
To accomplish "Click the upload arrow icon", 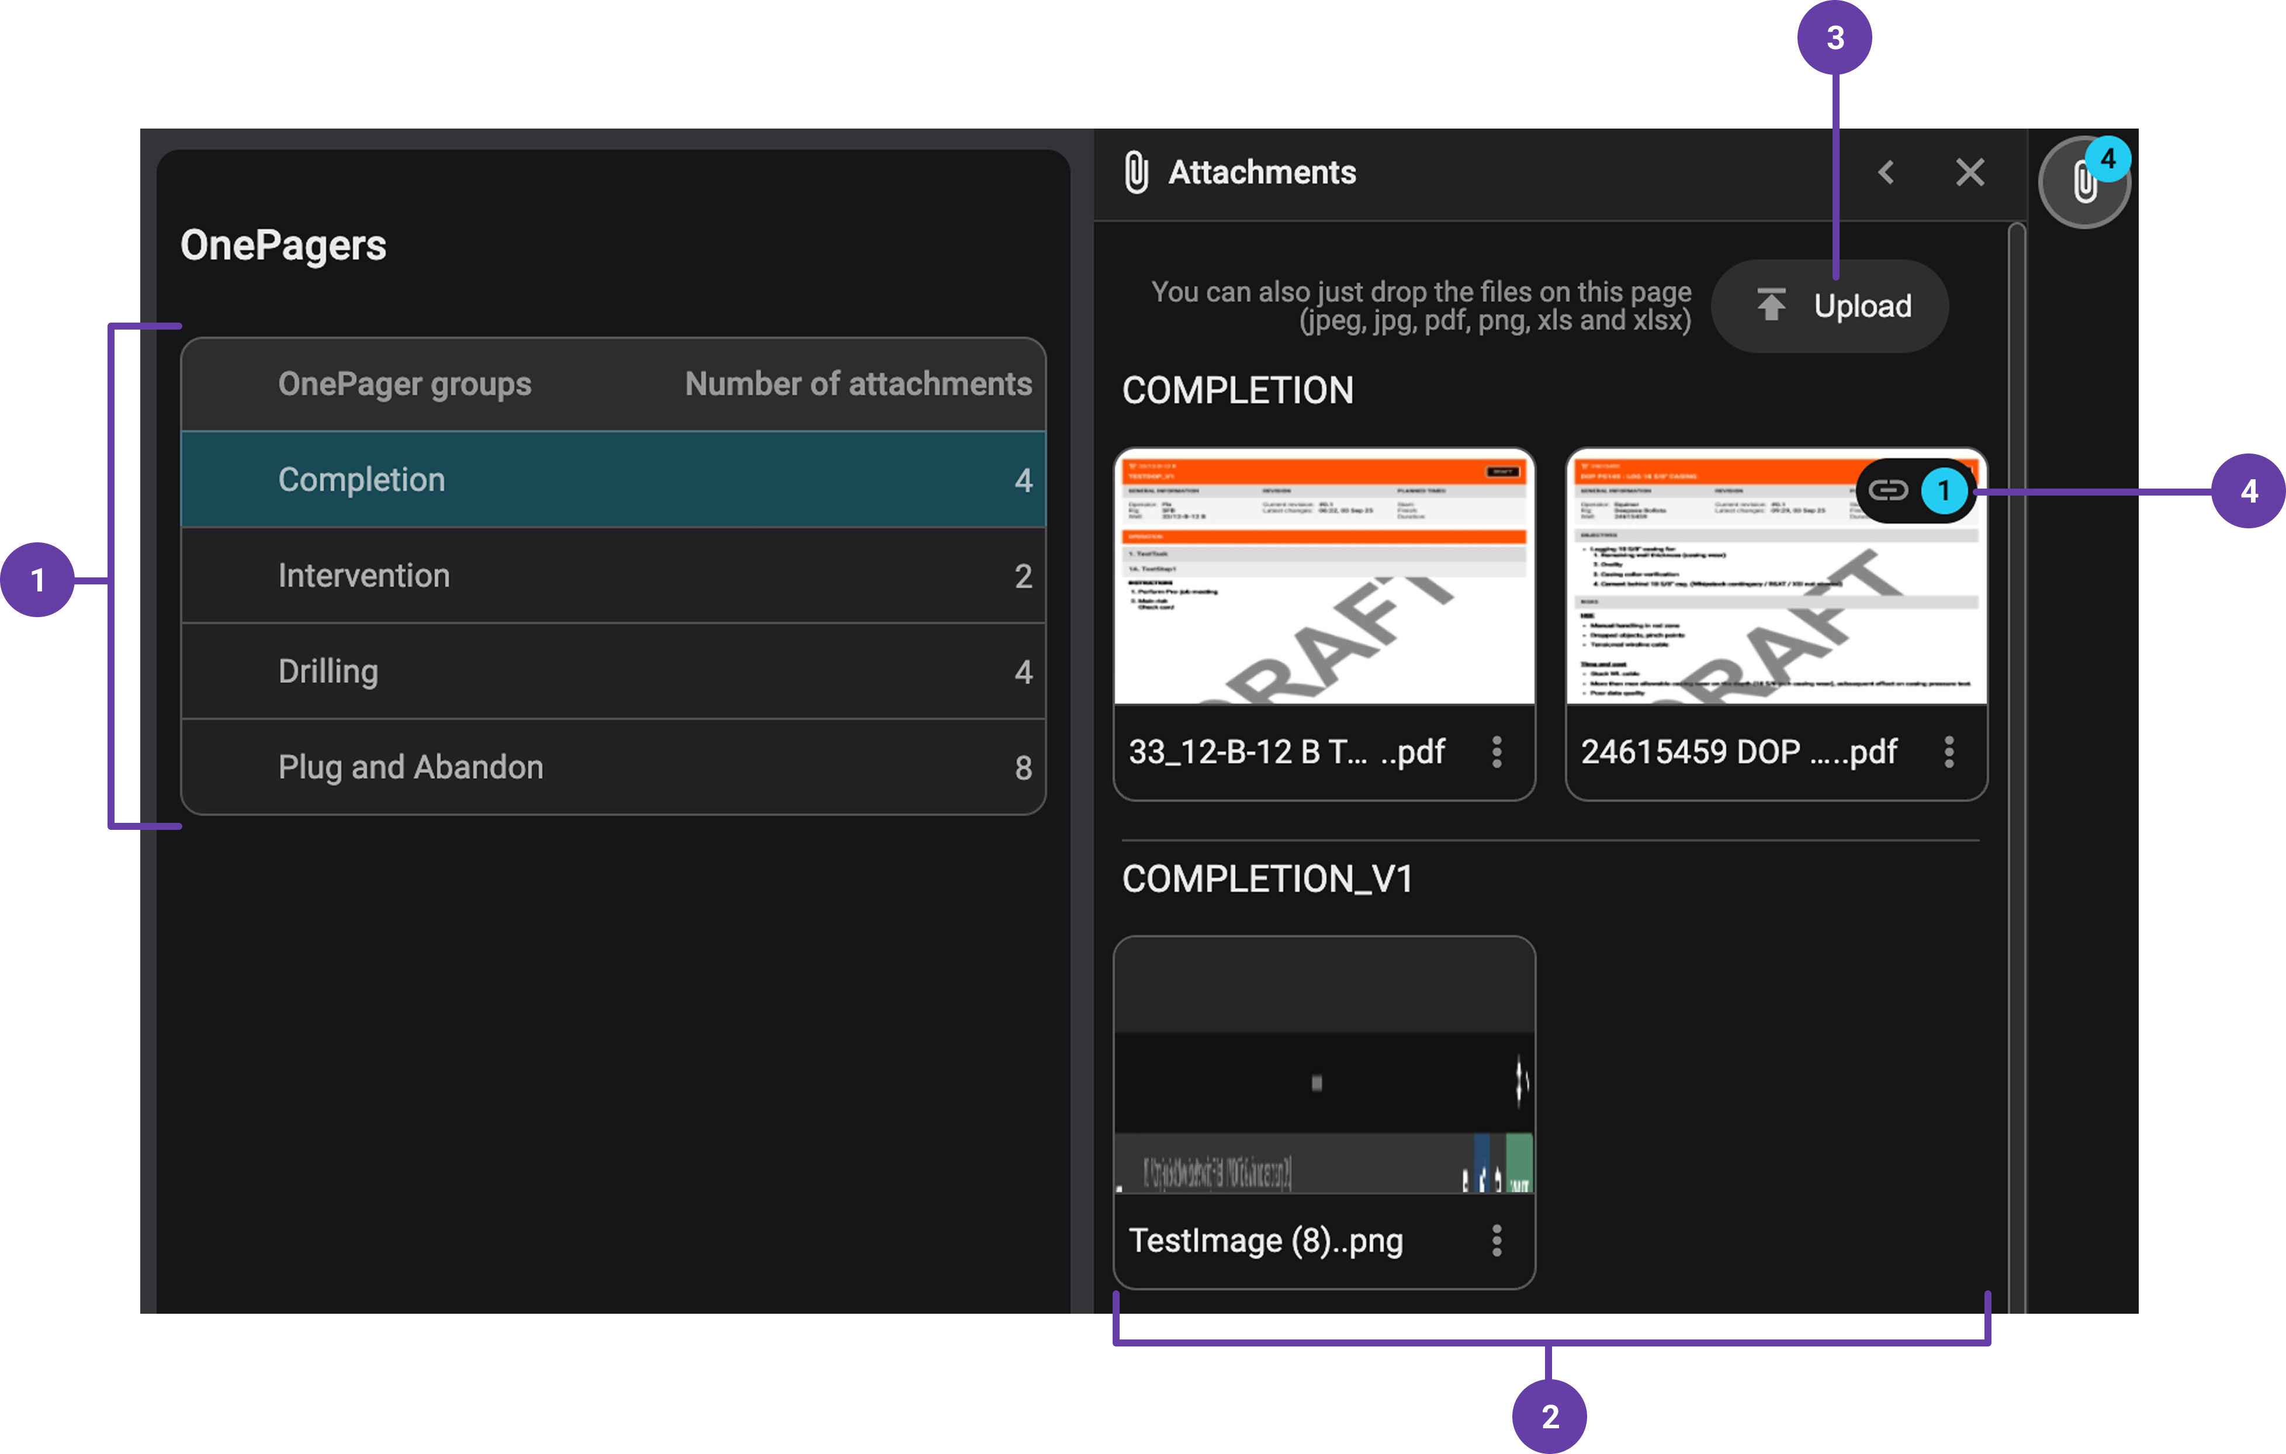I will pos(1771,305).
